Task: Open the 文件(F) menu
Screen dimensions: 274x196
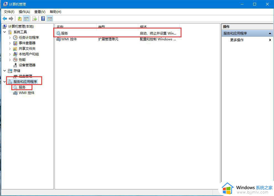Action: tap(9, 12)
